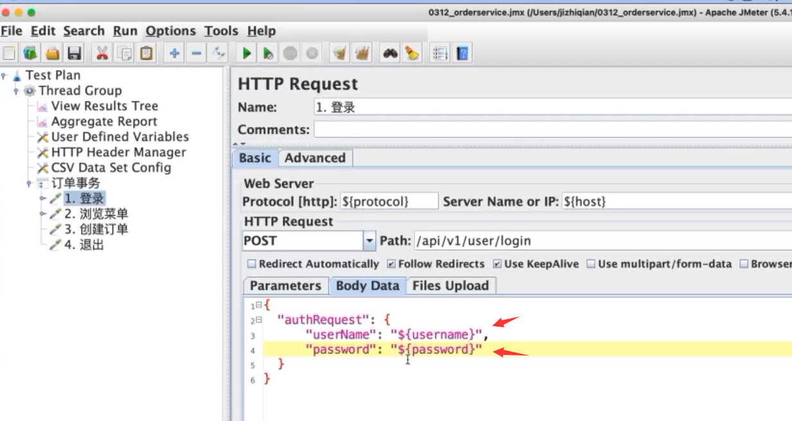The width and height of the screenshot is (792, 421).
Task: Enable the Redirect Automatically checkbox
Action: (x=252, y=264)
